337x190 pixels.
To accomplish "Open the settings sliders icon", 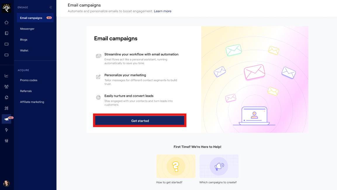I will pyautogui.click(x=6, y=141).
